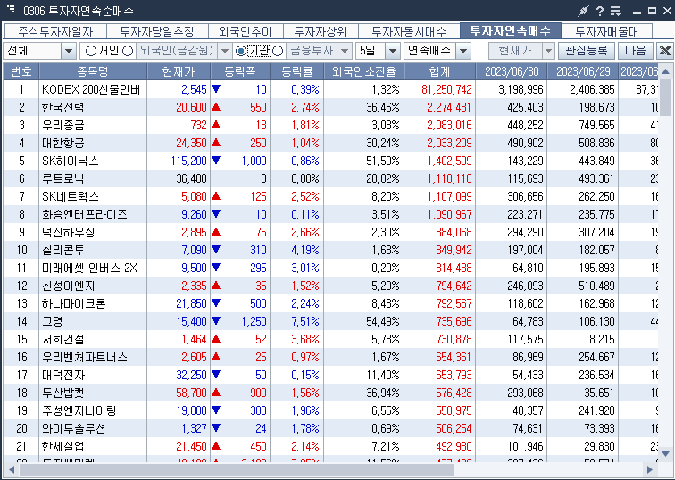Switch to 투자자매물대 tab
675x480 pixels.
[607, 31]
